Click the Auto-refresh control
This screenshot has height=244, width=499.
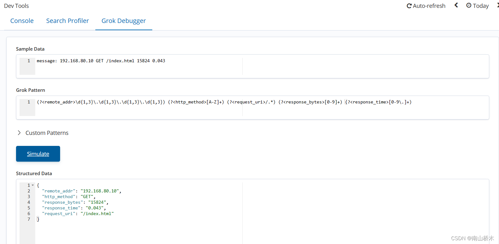pyautogui.click(x=426, y=6)
